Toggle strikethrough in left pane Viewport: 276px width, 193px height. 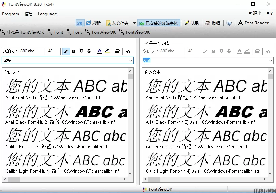coord(89,51)
